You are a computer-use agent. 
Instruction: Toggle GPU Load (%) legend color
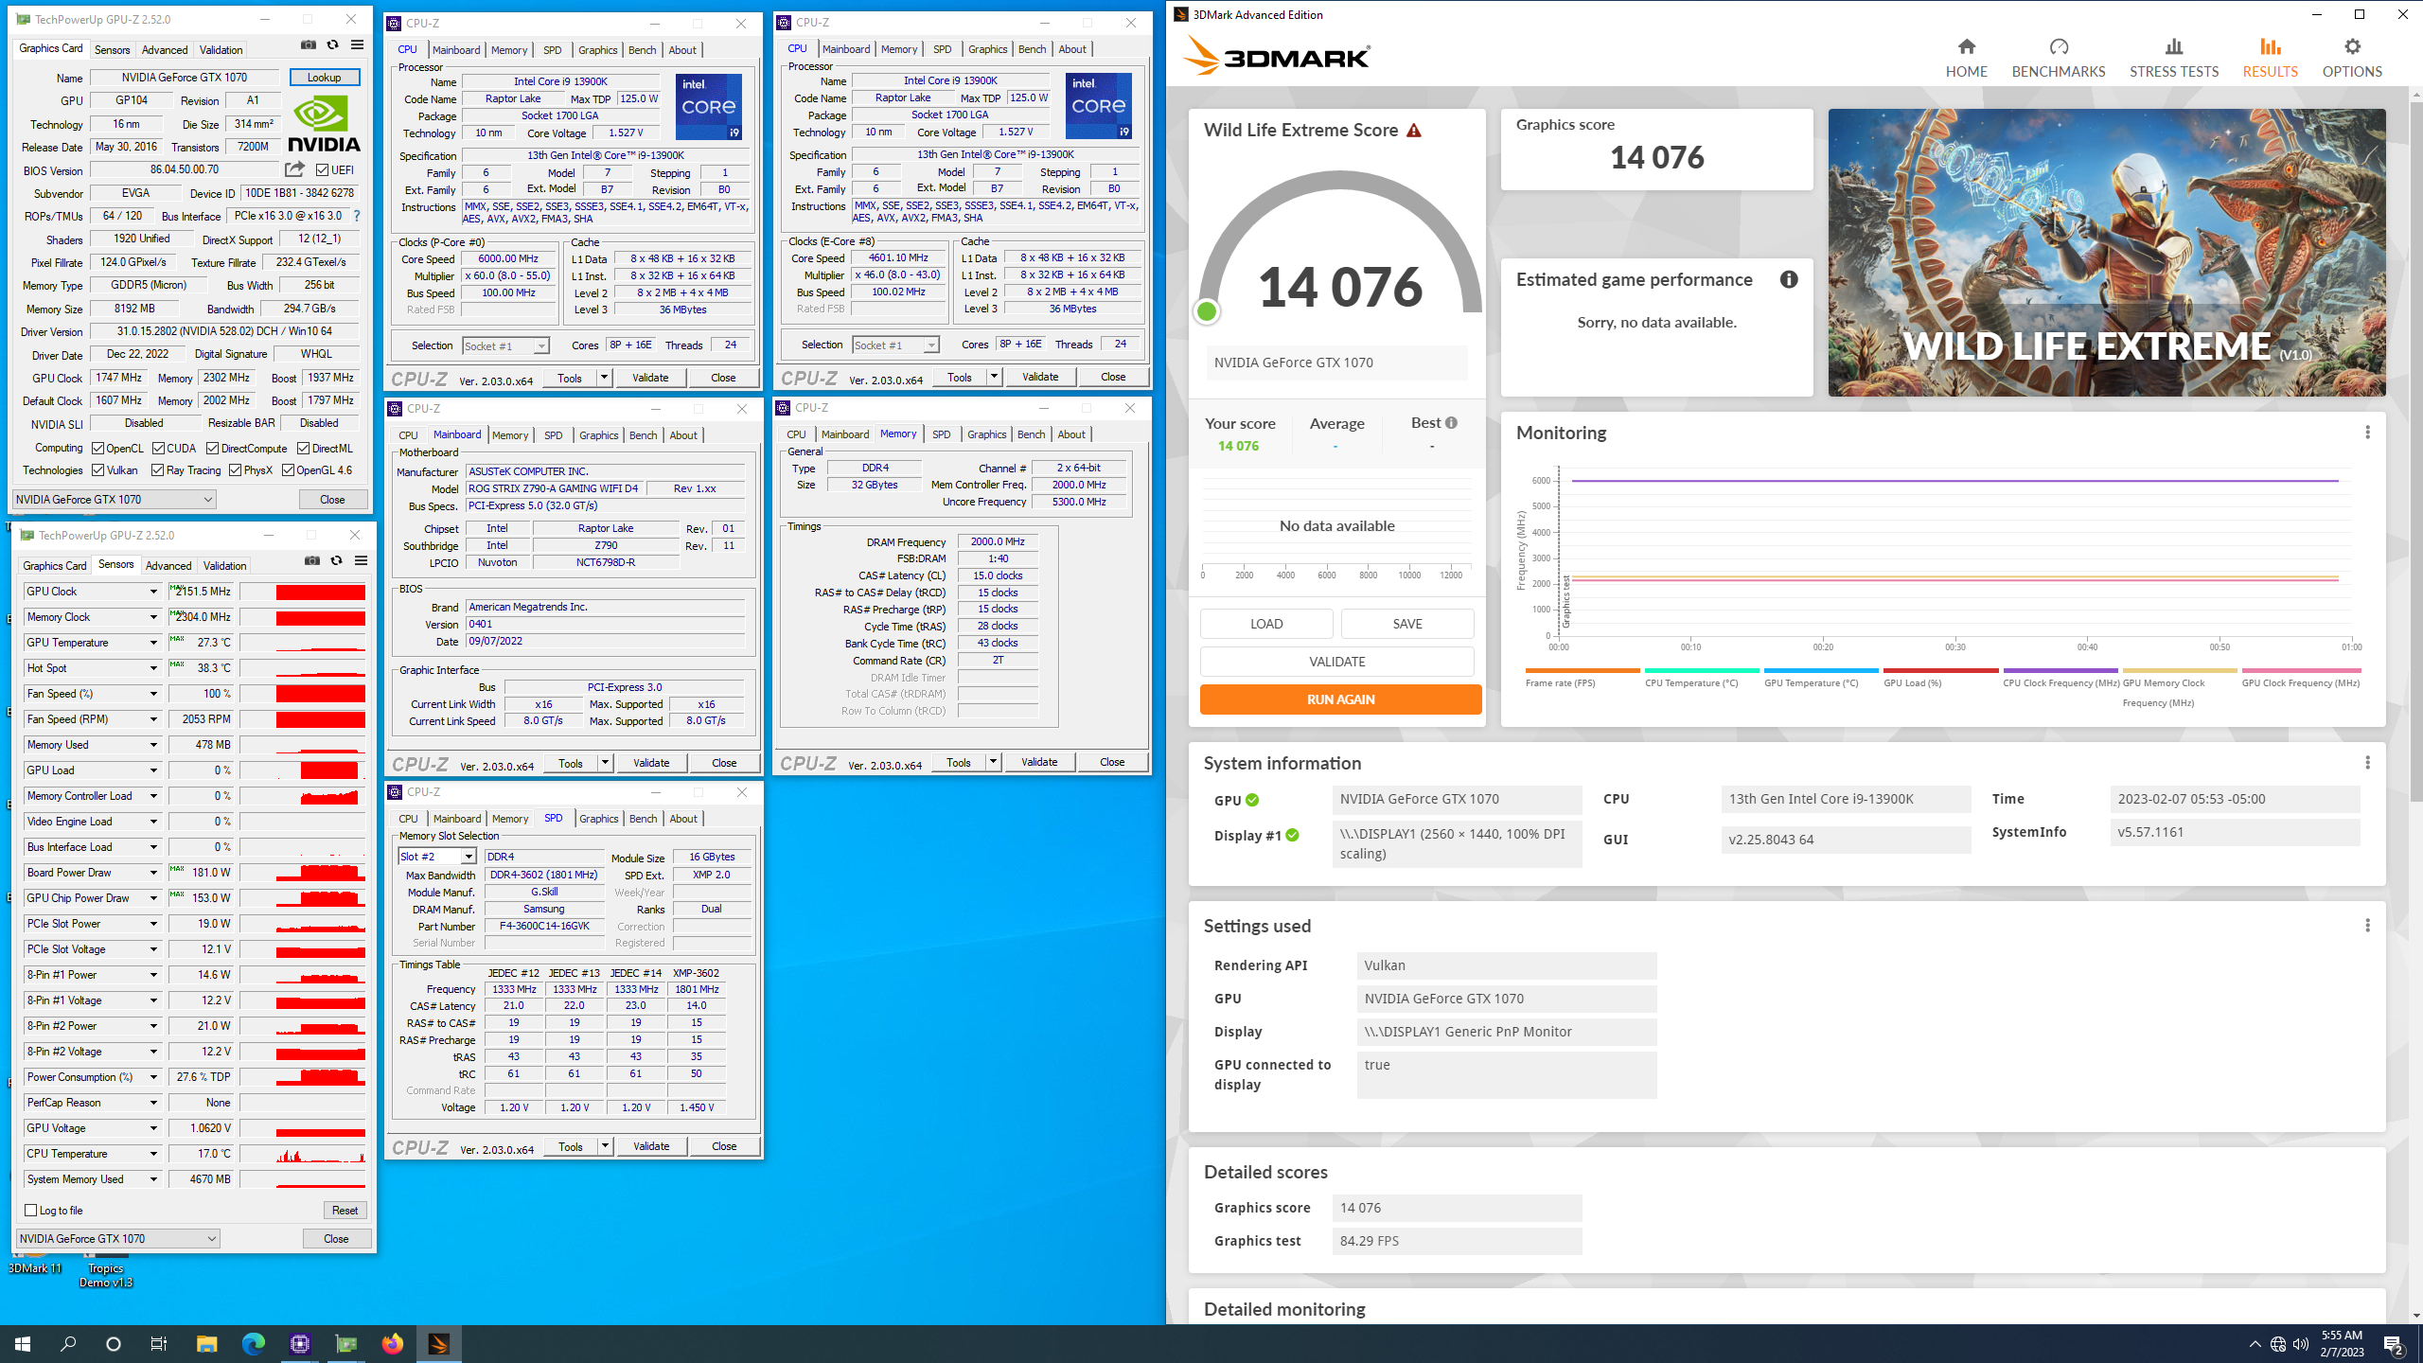1940,670
